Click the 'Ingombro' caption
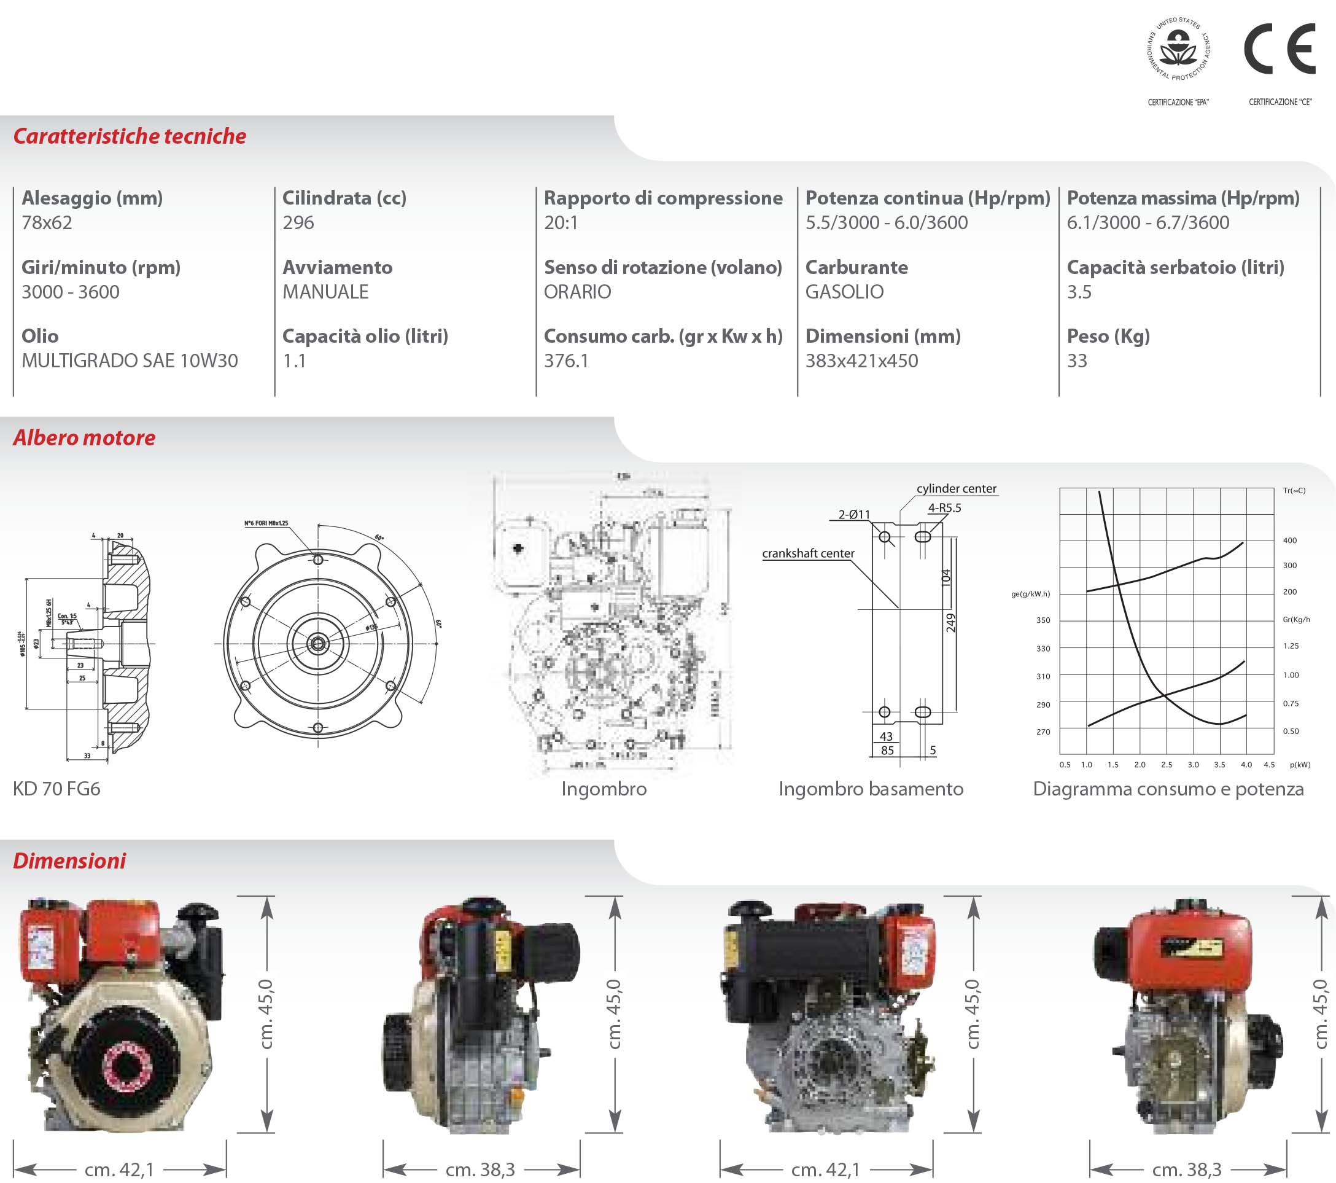 604,789
